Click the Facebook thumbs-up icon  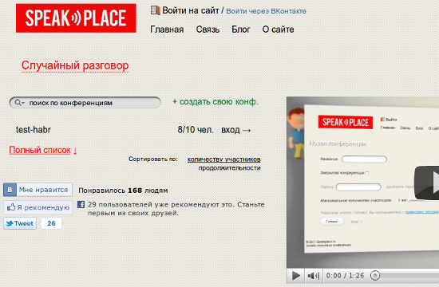pos(11,207)
